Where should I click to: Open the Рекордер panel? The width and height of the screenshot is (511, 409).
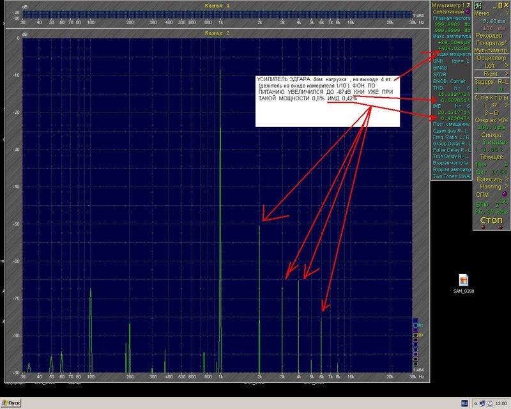489,35
